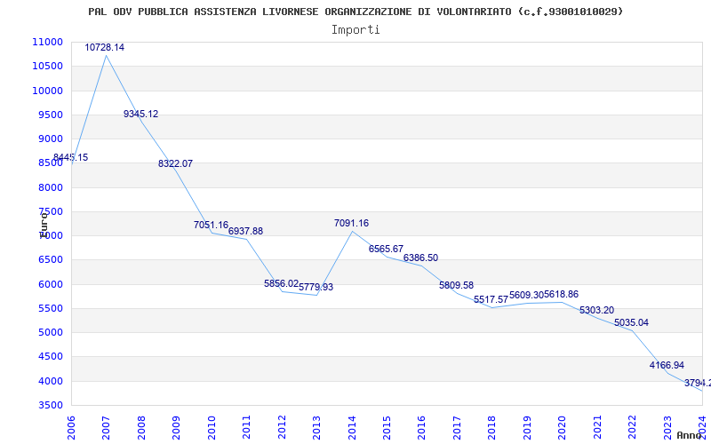Click y-axis tick 4500
This screenshot has width=711, height=444.
[50, 357]
